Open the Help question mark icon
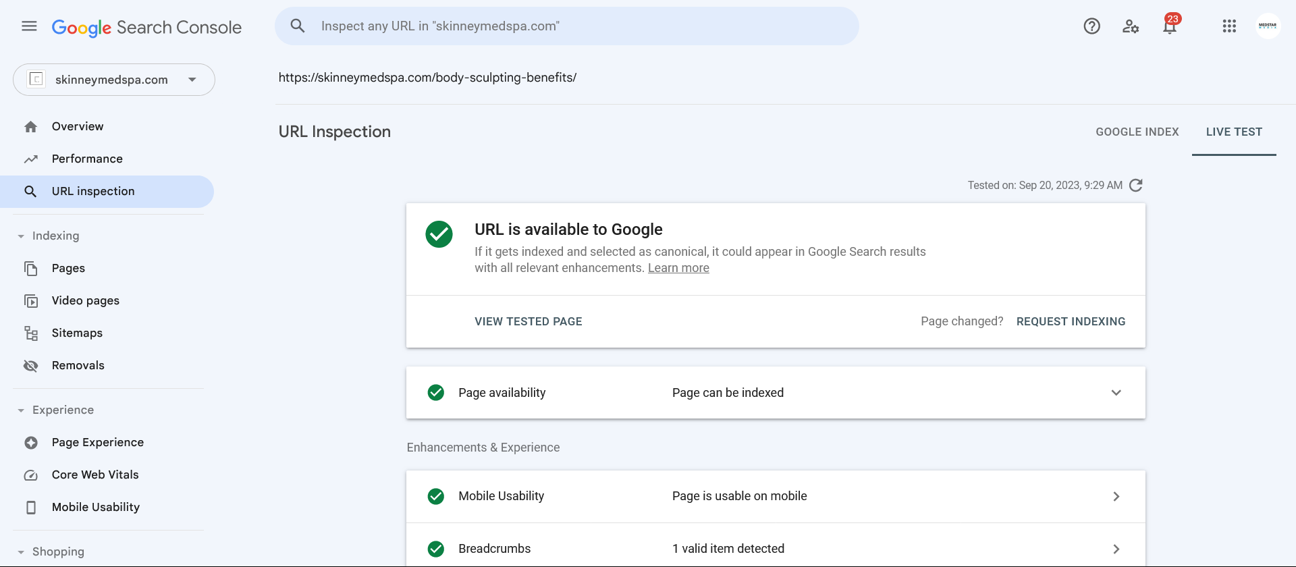The width and height of the screenshot is (1296, 567). pos(1091,26)
